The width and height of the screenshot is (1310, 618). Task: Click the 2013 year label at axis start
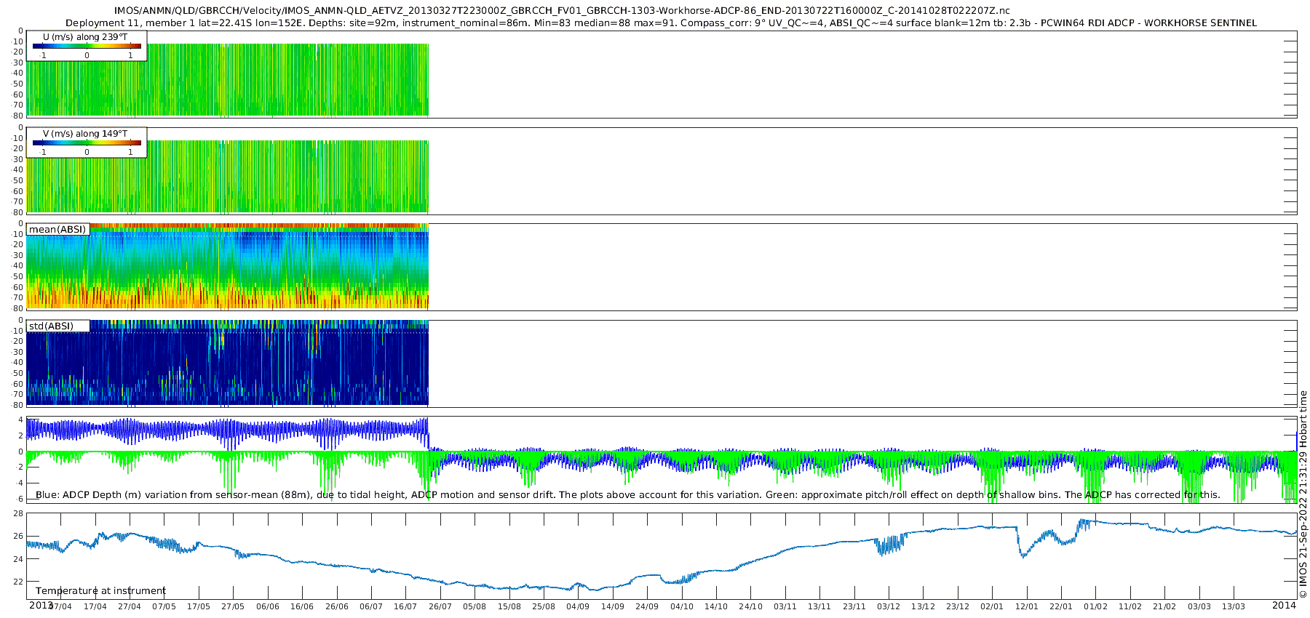point(41,605)
